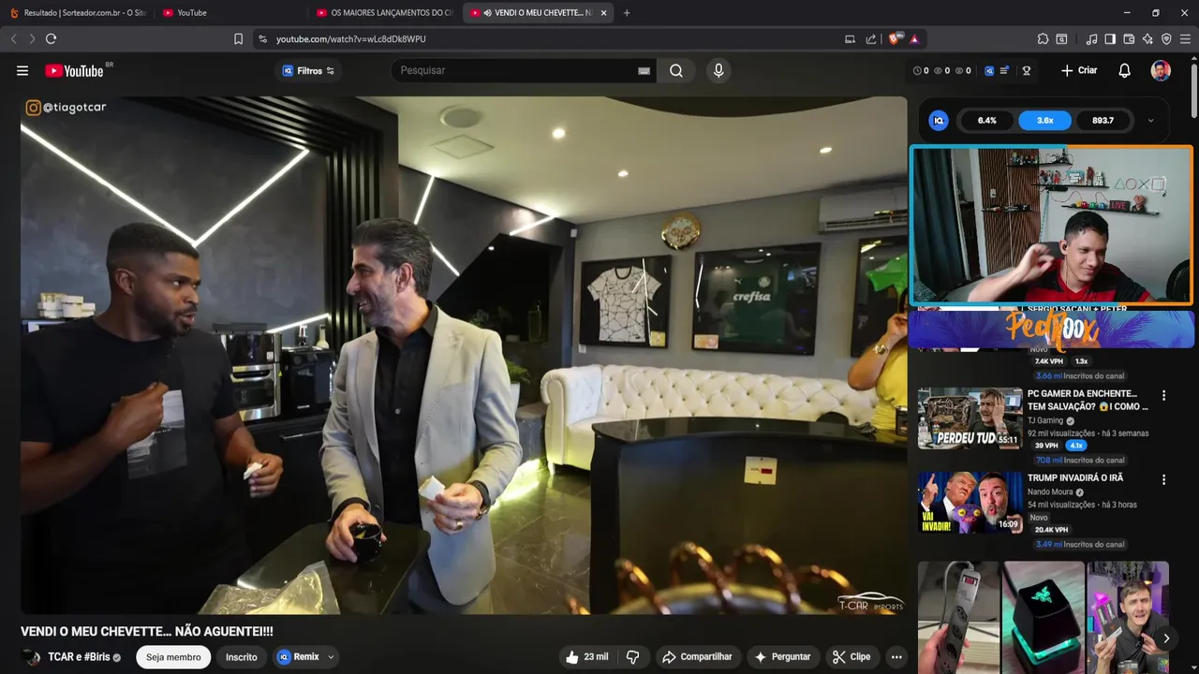Switch to Resultado Sorteador tab
The width and height of the screenshot is (1199, 674).
pyautogui.click(x=78, y=12)
